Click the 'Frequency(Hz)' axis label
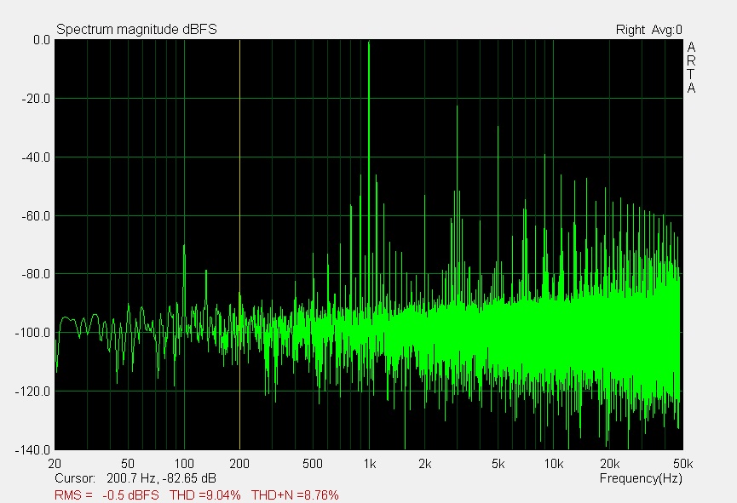 [x=641, y=478]
